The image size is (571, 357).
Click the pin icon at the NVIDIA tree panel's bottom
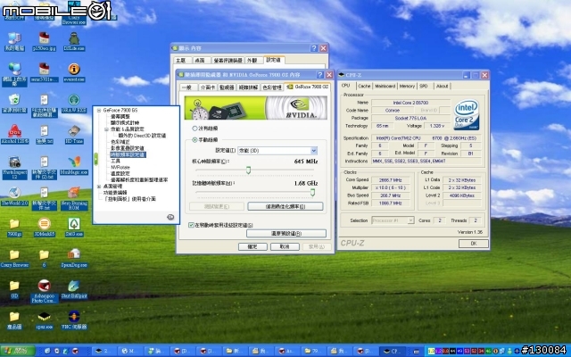tap(170, 217)
